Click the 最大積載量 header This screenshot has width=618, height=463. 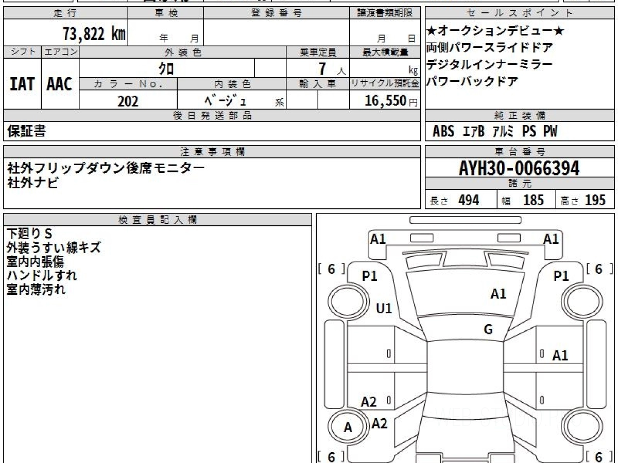pyautogui.click(x=385, y=52)
